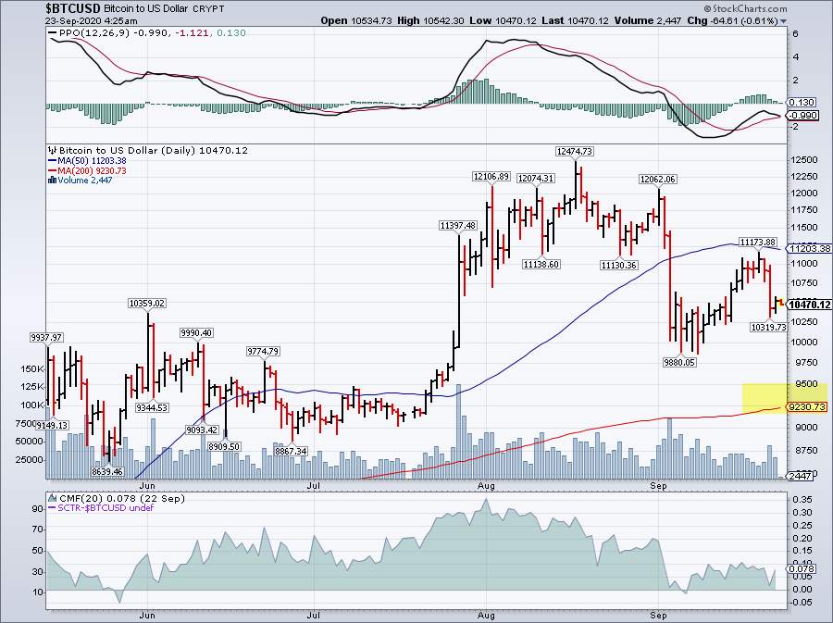This screenshot has height=623, width=833.
Task: Click the Volume 2,447 legend entry
Action: click(84, 180)
